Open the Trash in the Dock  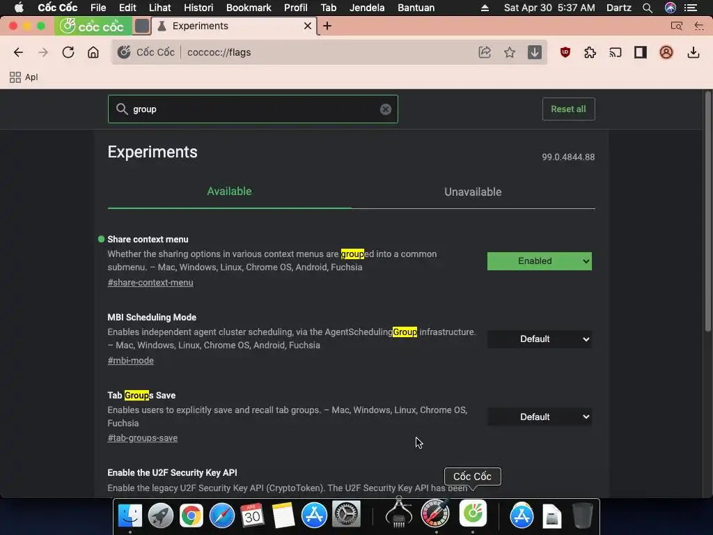pos(583,515)
